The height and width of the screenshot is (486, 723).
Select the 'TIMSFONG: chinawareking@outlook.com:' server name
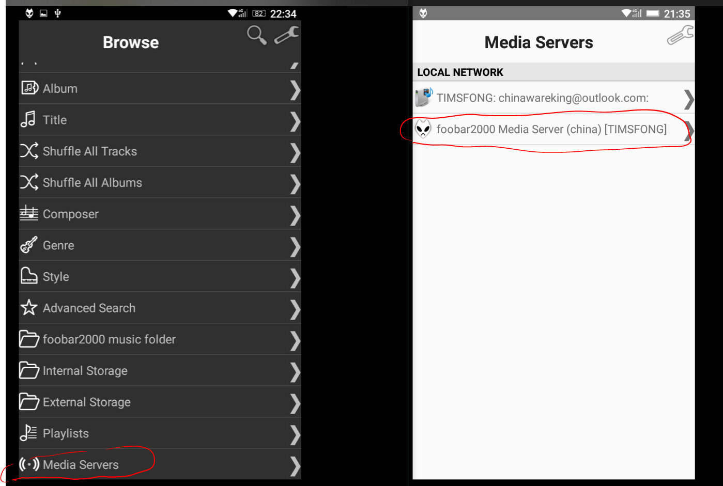[543, 98]
